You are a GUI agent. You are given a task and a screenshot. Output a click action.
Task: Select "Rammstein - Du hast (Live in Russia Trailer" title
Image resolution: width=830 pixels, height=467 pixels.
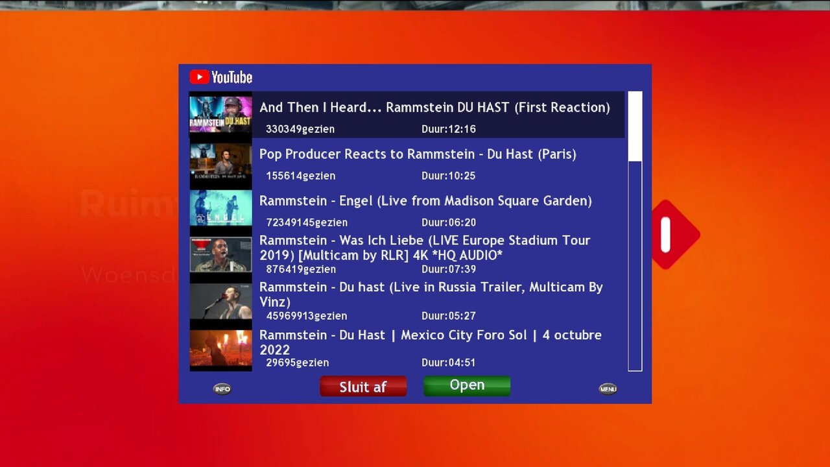click(431, 294)
